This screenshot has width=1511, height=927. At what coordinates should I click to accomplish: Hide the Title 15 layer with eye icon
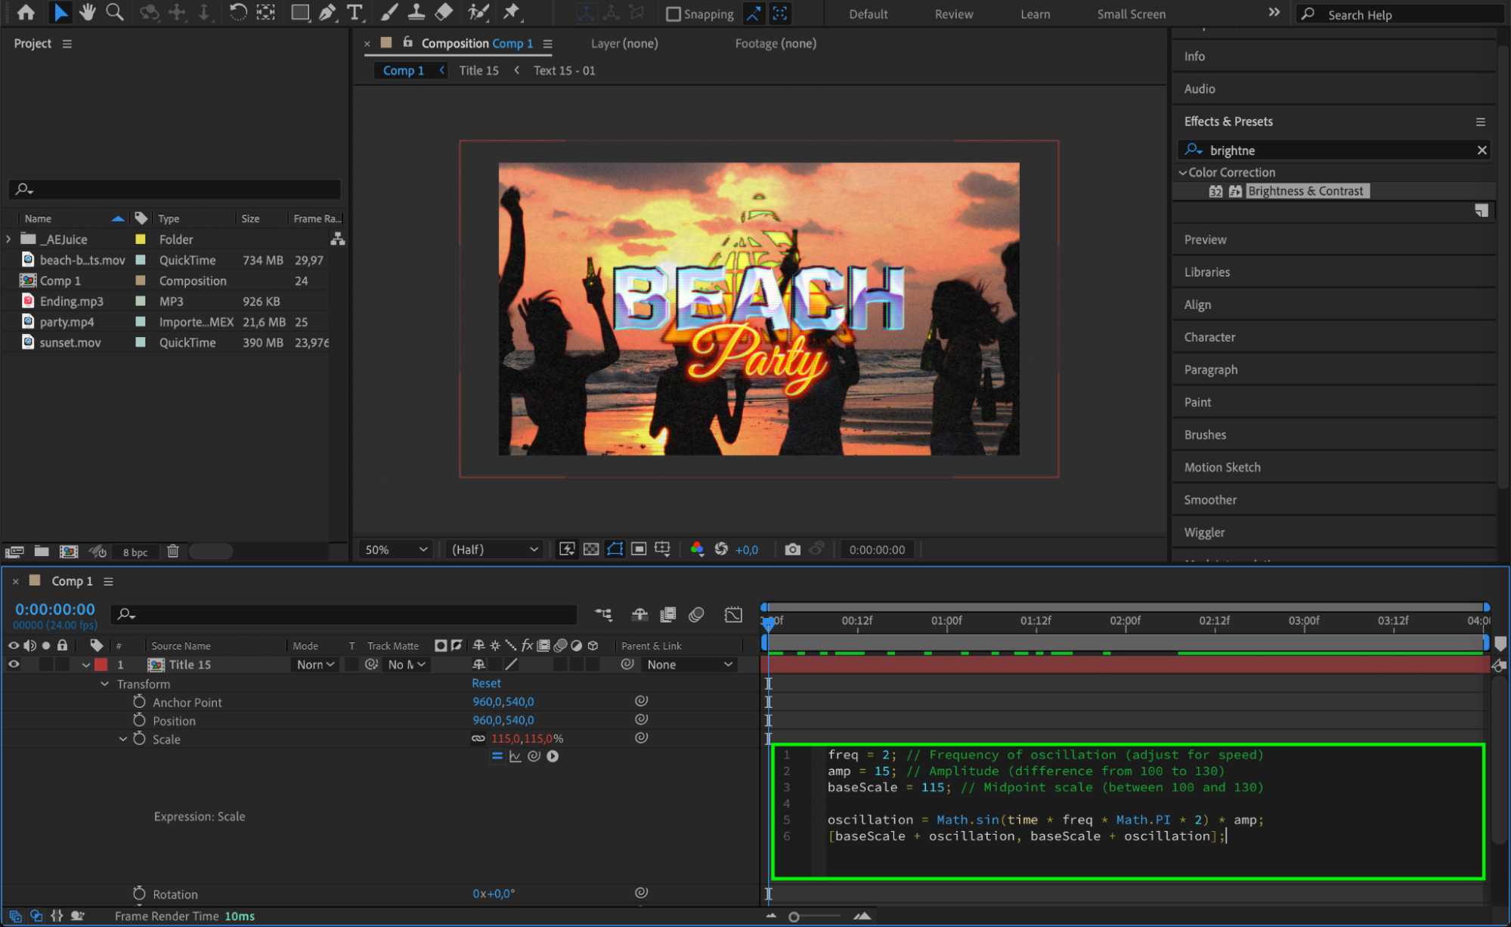pos(14,665)
